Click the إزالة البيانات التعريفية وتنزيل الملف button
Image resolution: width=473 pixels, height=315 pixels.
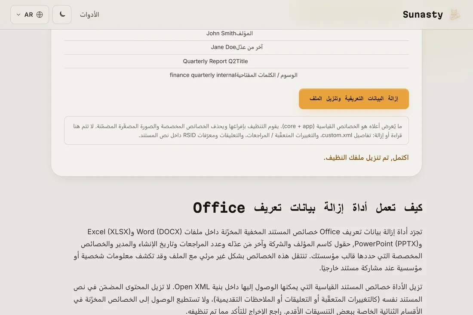[x=353, y=98]
